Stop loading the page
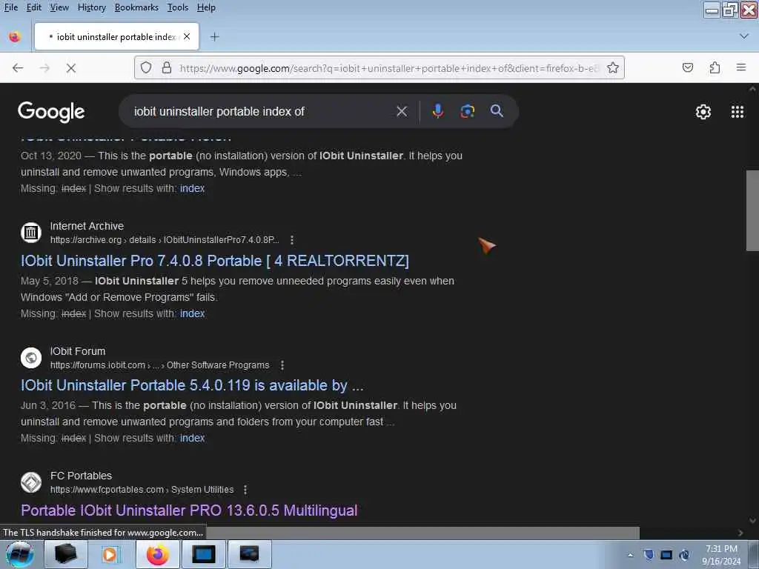 pos(71,68)
